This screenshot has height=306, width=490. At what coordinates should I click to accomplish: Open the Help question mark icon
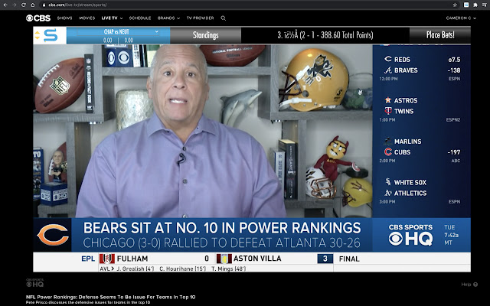[x=475, y=285]
